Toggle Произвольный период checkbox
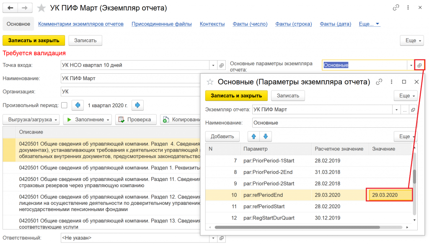Viewport: 429px width, 245px height. (64, 105)
